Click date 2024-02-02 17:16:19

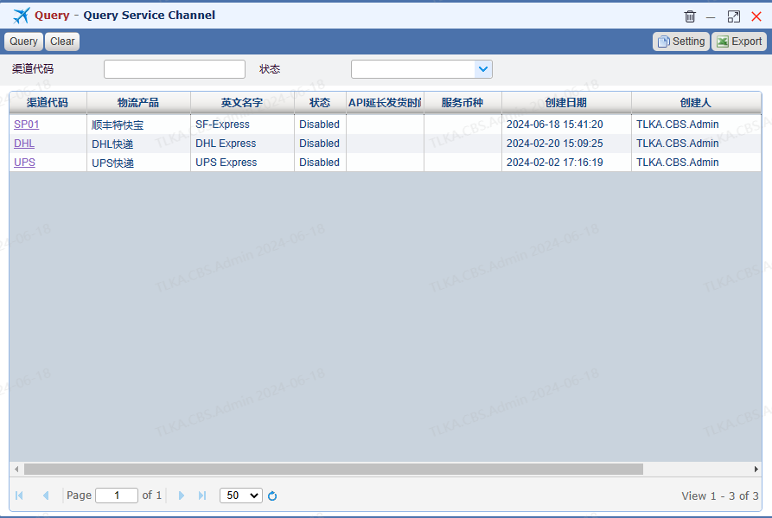(567, 163)
